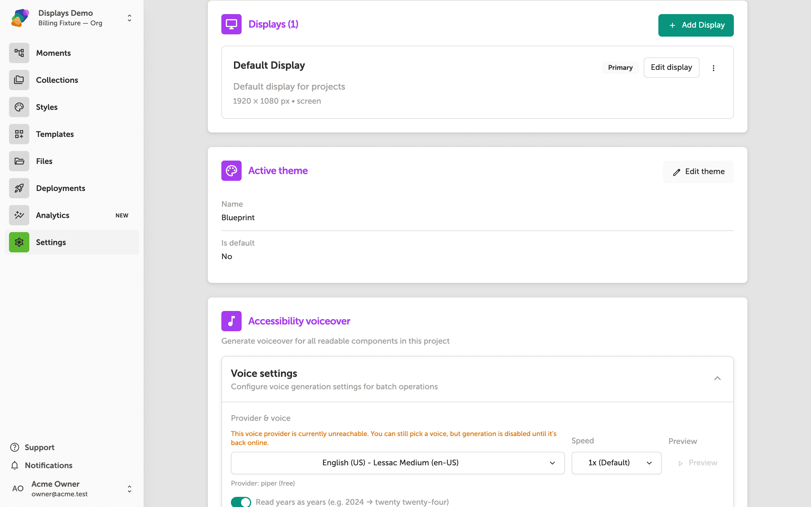Click the green Settings gear icon

(19, 242)
